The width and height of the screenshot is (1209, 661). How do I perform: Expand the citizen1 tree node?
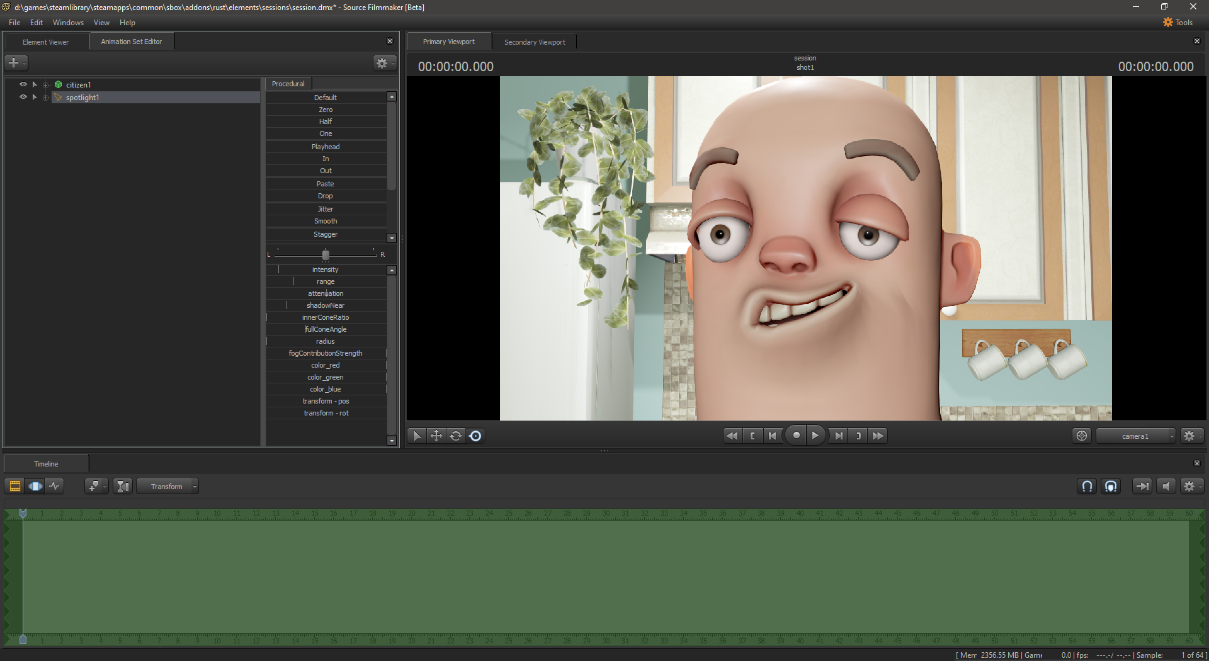(x=45, y=85)
